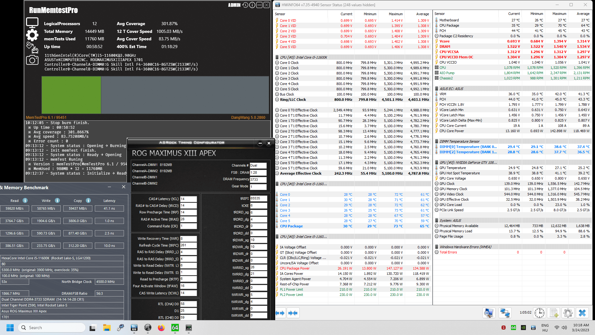Open taskbar clock showing 10:18 AM

581,328
